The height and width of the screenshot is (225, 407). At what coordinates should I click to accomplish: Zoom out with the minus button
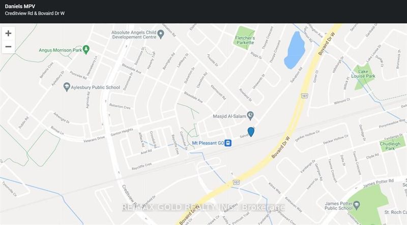(8, 47)
